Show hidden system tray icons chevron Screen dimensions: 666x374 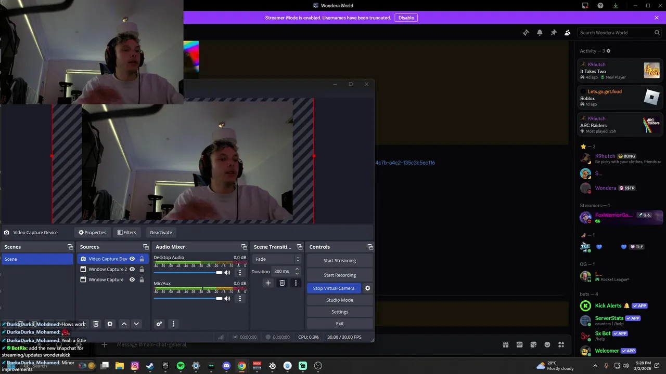[x=595, y=366]
